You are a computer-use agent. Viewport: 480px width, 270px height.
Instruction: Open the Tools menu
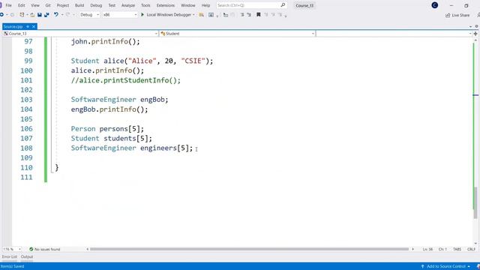145,5
